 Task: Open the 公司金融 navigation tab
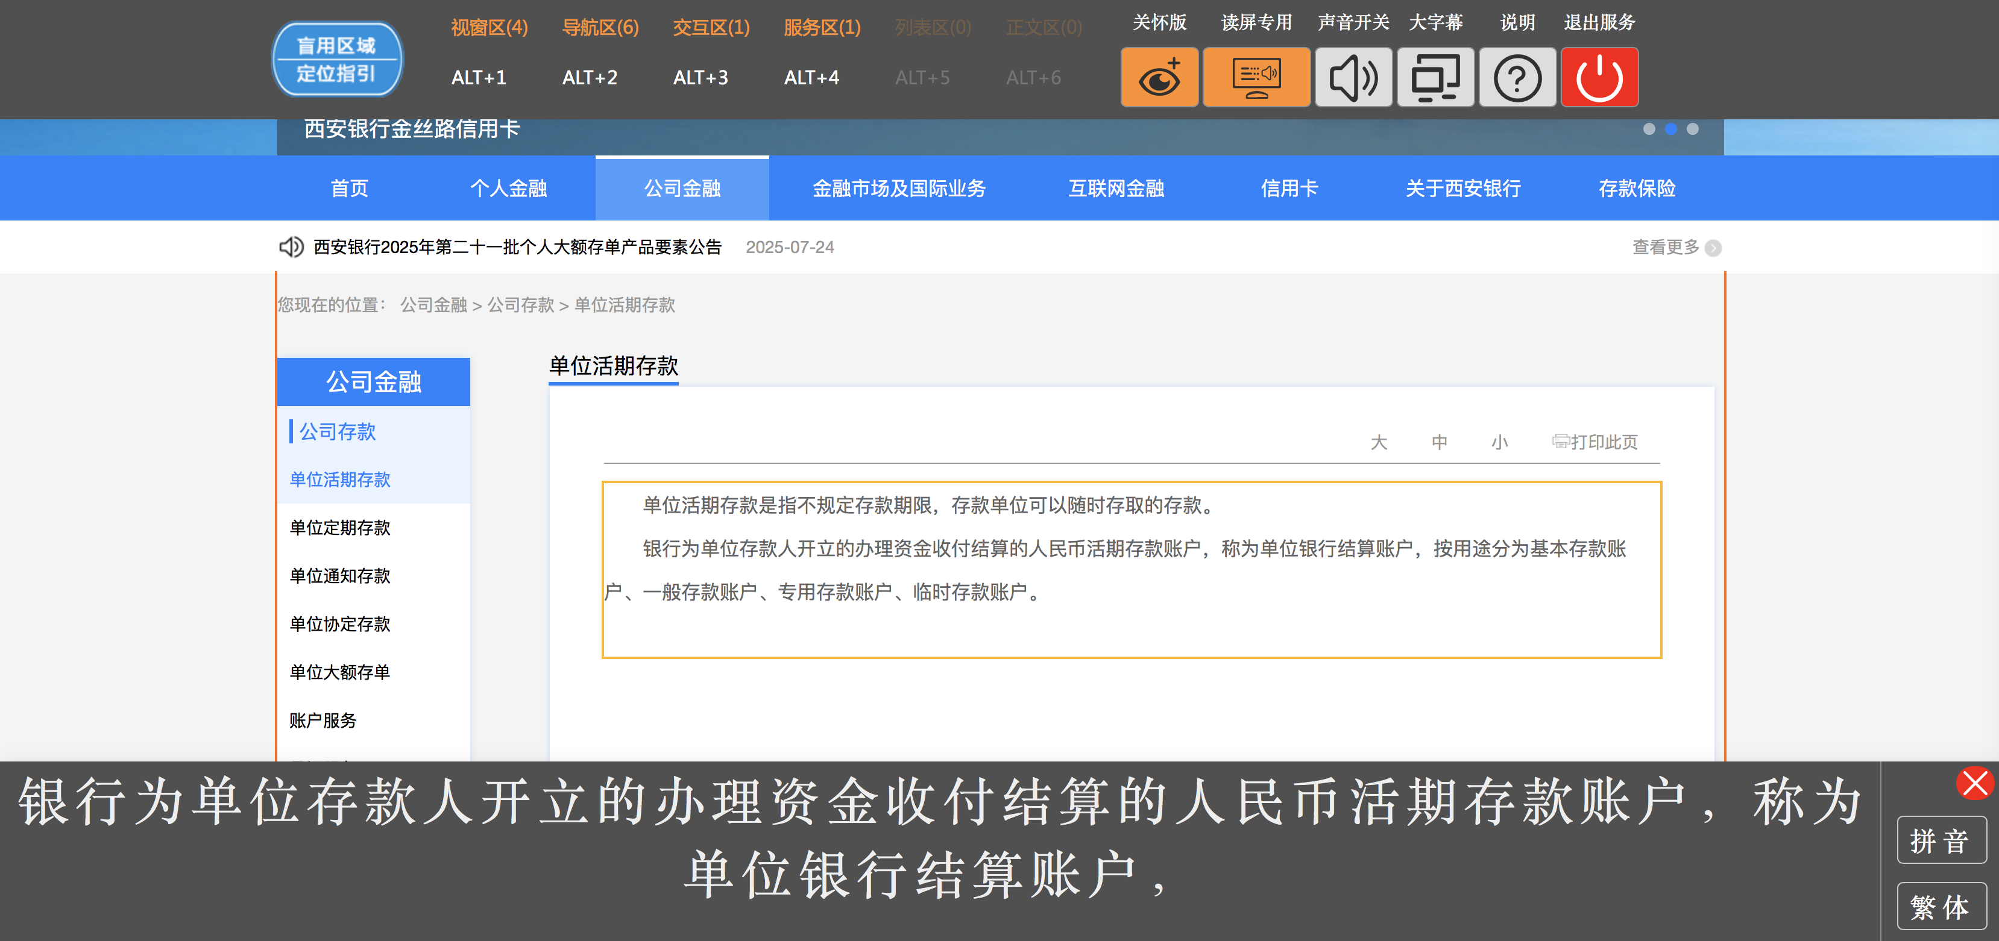pos(682,189)
